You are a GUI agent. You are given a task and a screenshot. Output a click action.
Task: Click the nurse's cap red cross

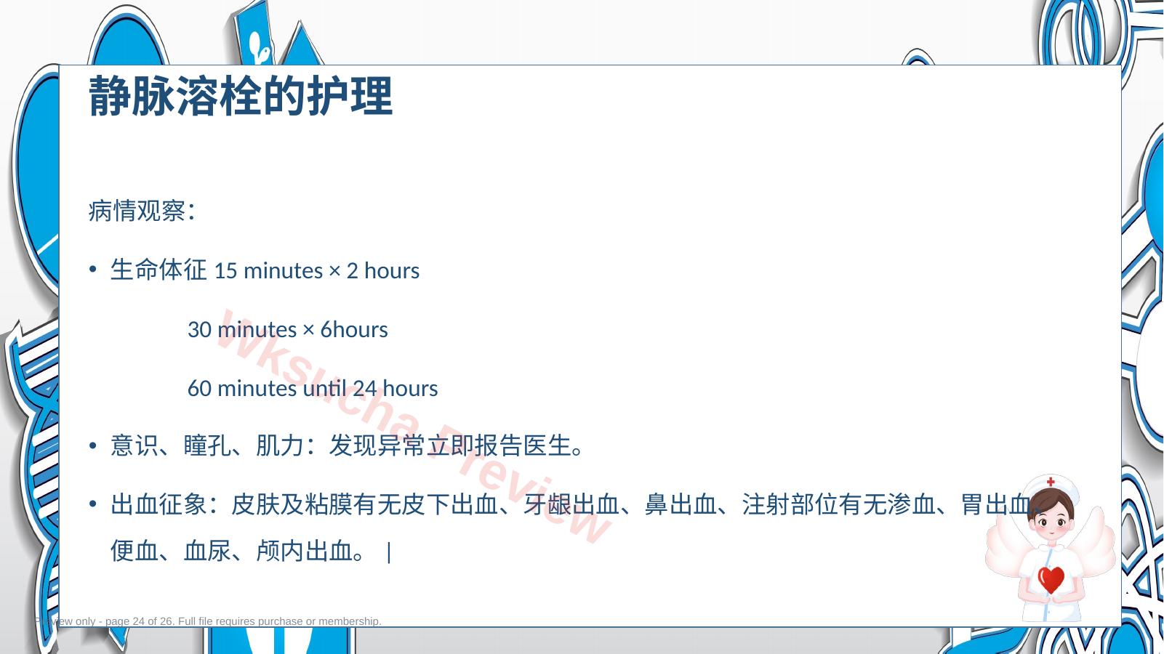coord(1051,482)
